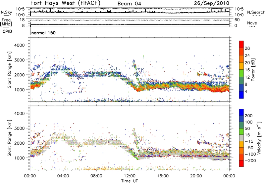The width and height of the screenshot is (265, 183).
Task: Click the "Time UT" axis title
Action: (130, 181)
